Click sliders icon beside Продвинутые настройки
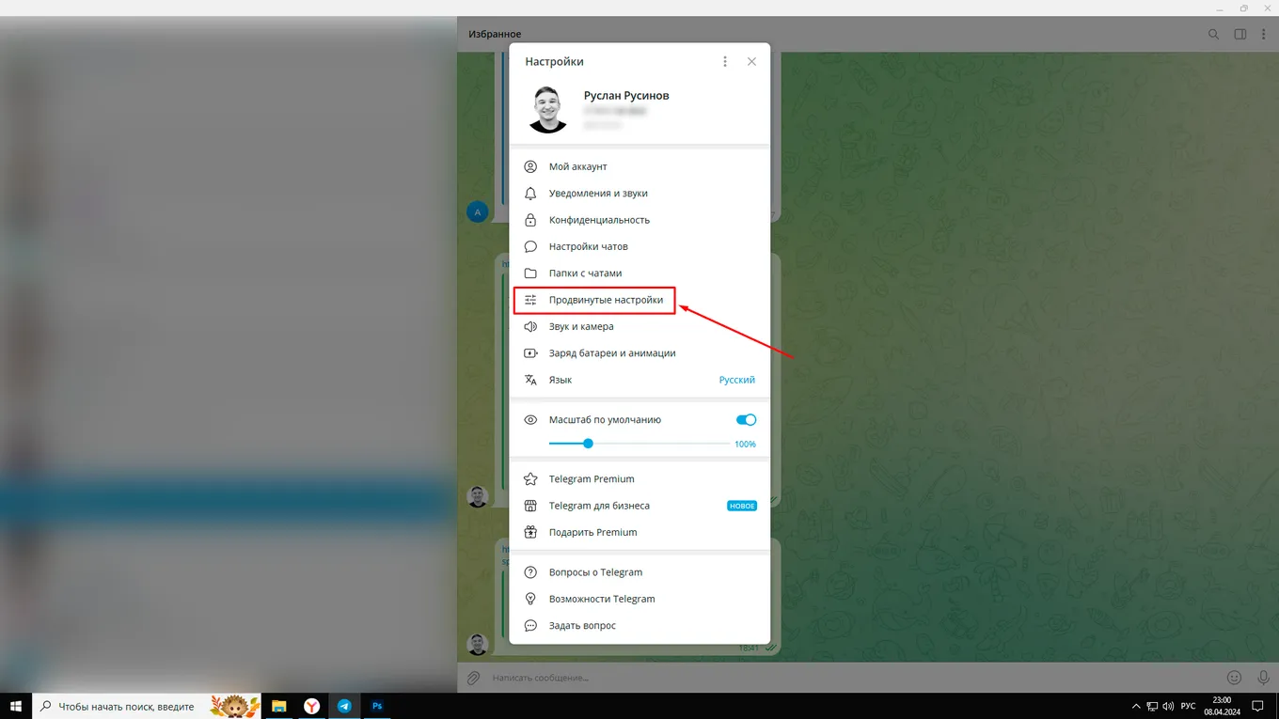Screen dimensions: 1279x719 click(x=530, y=300)
